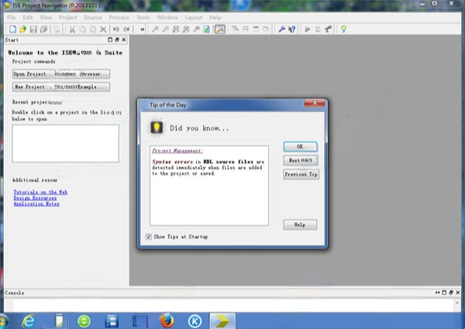This screenshot has height=329, width=465.
Task: Open Tutorials on the Web link
Action: pyautogui.click(x=40, y=192)
